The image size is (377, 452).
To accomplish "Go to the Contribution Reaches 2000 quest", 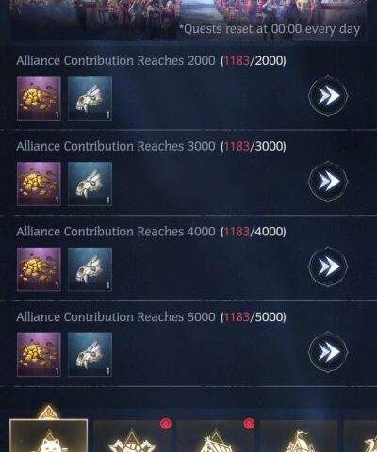I will [328, 96].
